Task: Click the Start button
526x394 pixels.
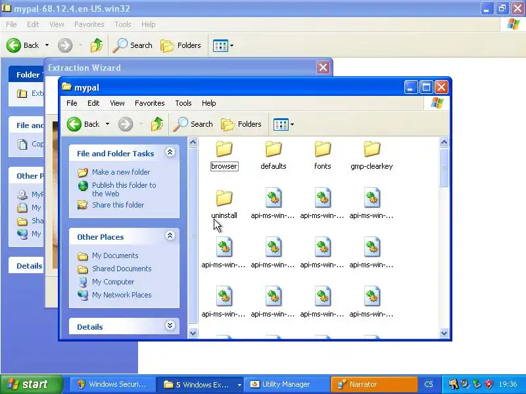Action: (32, 384)
